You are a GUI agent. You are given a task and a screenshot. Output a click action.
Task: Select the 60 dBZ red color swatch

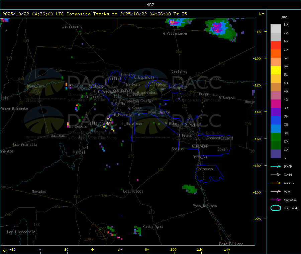(x=276, y=45)
